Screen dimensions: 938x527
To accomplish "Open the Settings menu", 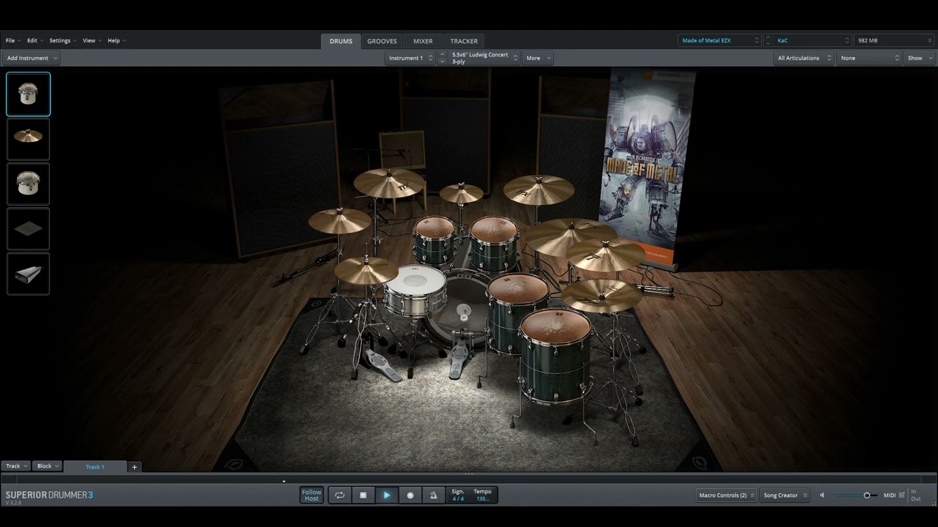I will (x=62, y=41).
